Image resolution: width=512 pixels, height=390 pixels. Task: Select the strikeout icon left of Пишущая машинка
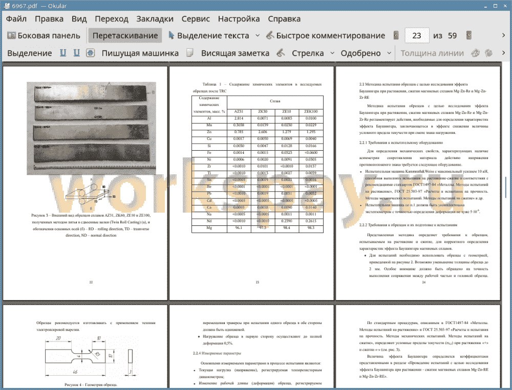coord(91,53)
